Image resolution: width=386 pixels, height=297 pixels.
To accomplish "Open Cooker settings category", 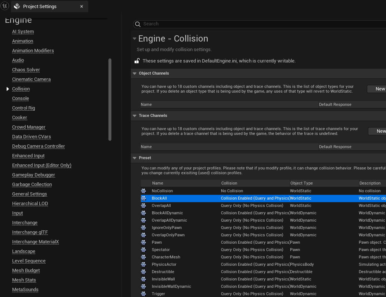I will [x=19, y=118].
